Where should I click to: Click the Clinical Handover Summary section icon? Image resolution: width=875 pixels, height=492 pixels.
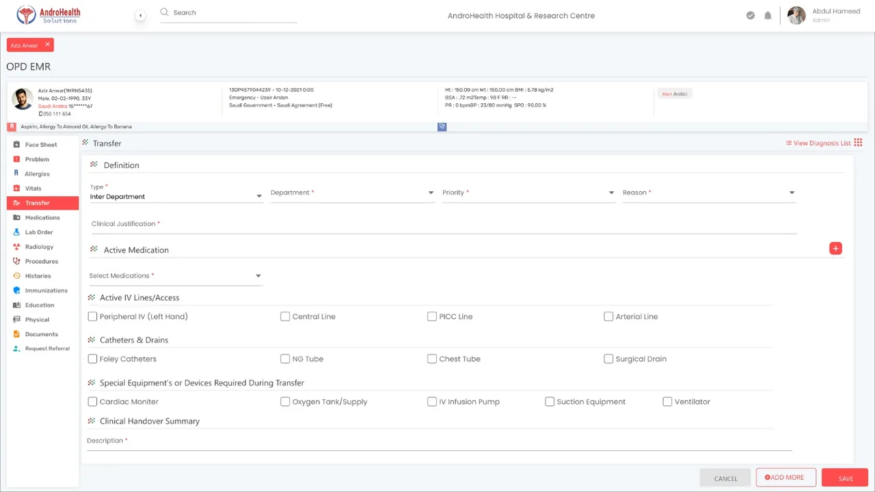(x=92, y=421)
